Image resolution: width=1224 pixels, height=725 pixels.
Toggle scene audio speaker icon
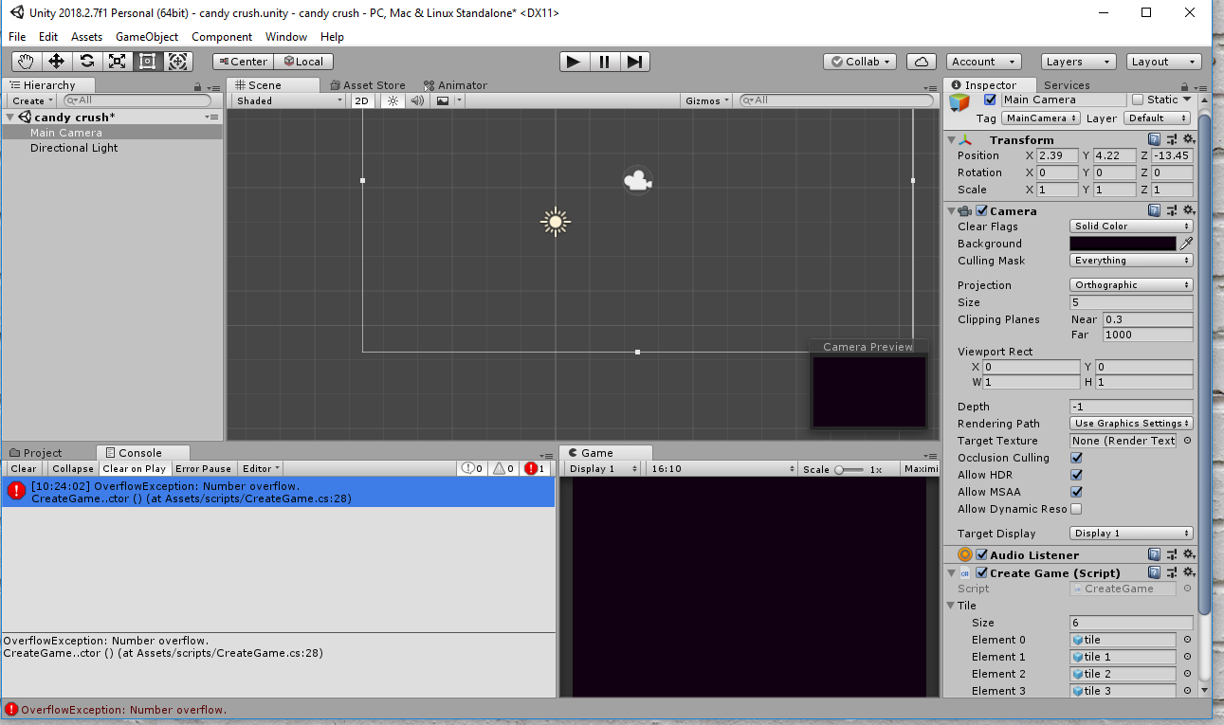pyautogui.click(x=417, y=100)
